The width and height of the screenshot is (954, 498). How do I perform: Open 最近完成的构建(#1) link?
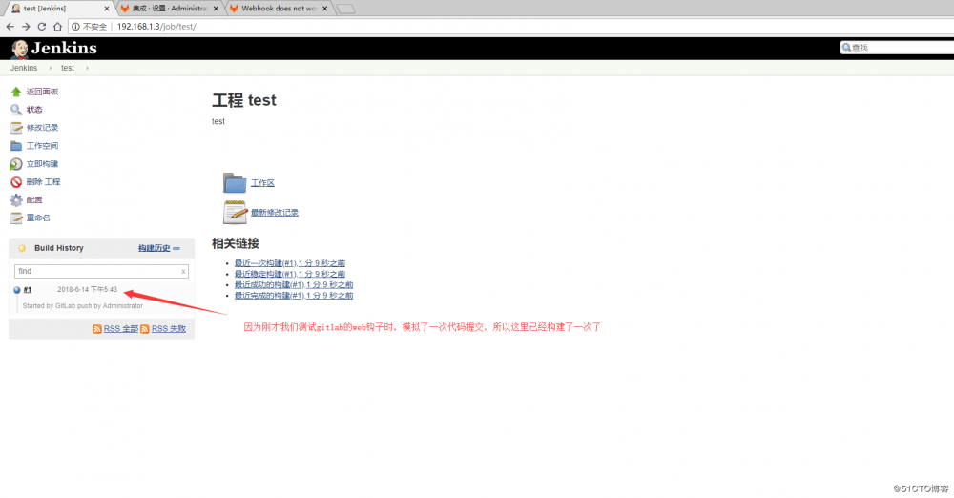pos(294,295)
